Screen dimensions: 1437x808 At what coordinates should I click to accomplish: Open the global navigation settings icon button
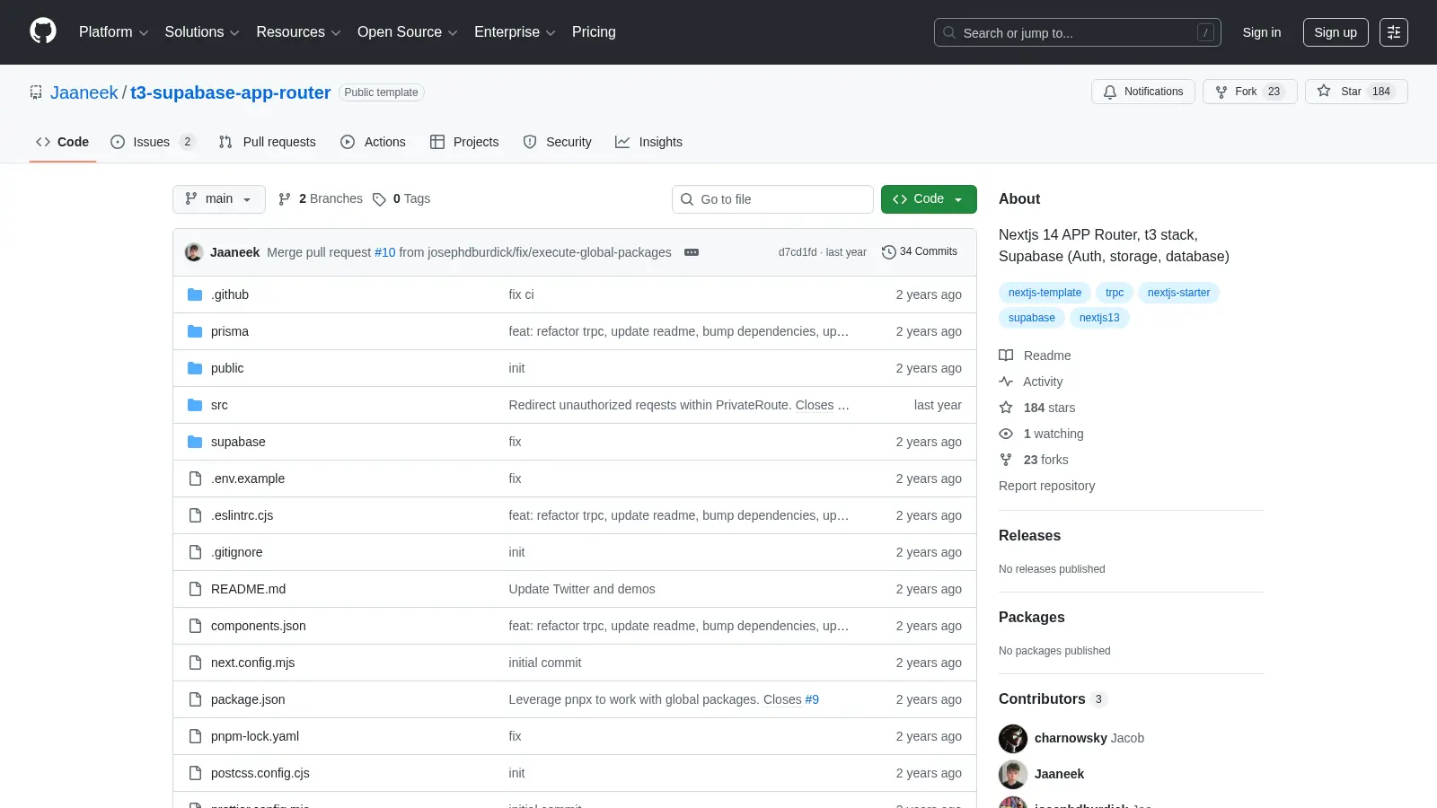[1394, 32]
